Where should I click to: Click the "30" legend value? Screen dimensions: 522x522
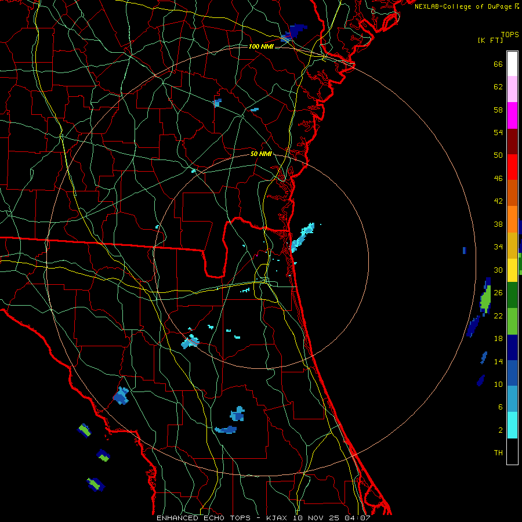pyautogui.click(x=498, y=270)
